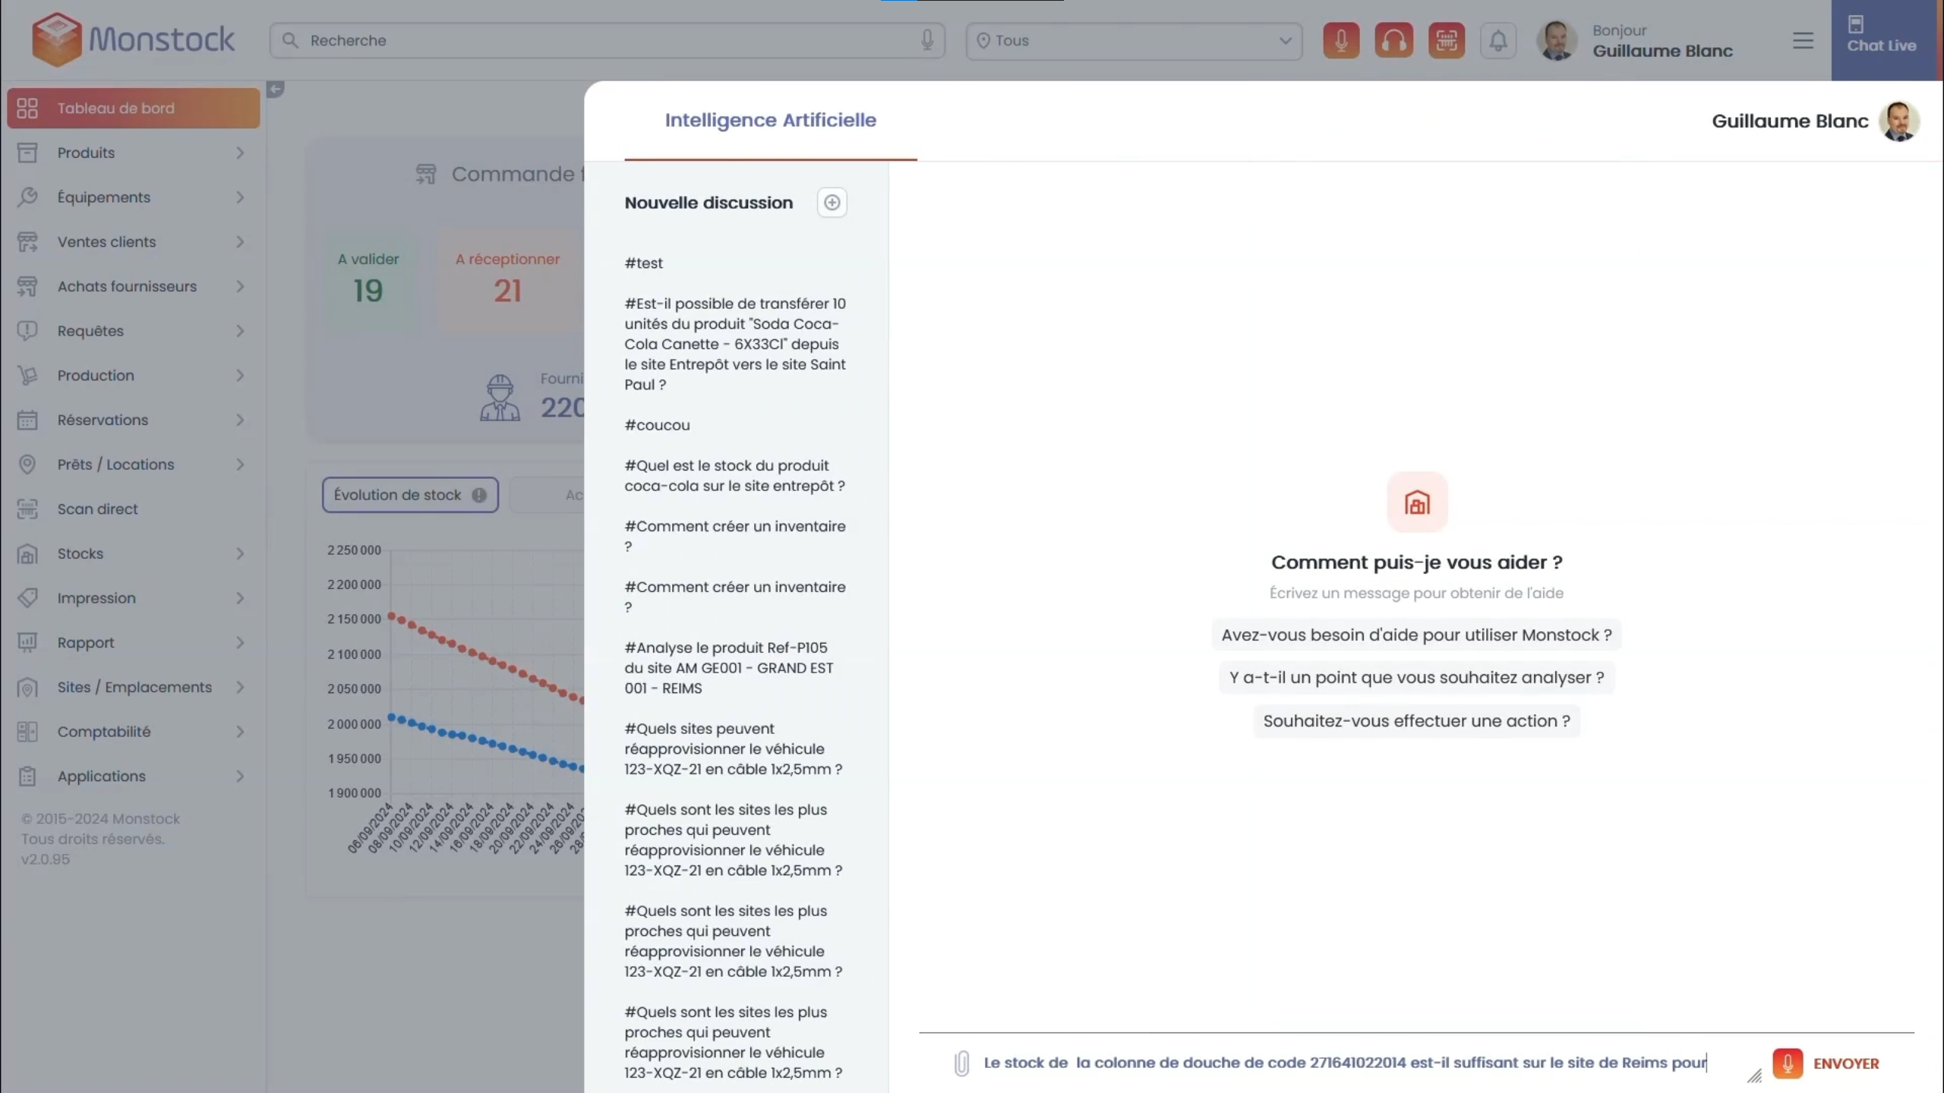Open the hamburger menu icon
Screen dimensions: 1944x1093
[1803, 40]
